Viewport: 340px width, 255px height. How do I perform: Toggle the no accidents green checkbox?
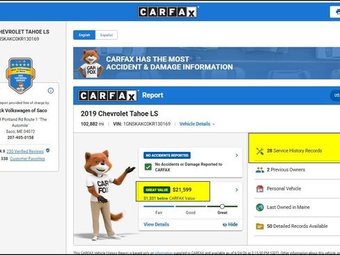(148, 167)
